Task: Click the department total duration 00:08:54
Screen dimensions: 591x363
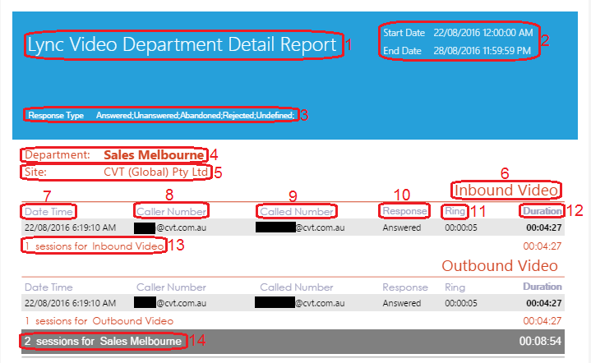Action: coord(540,341)
